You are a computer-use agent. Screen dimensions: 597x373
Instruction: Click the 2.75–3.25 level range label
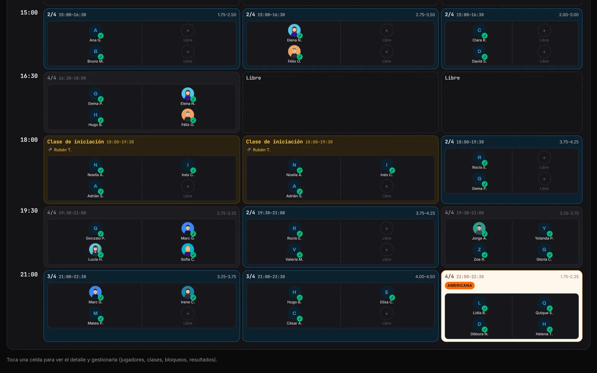point(226,213)
